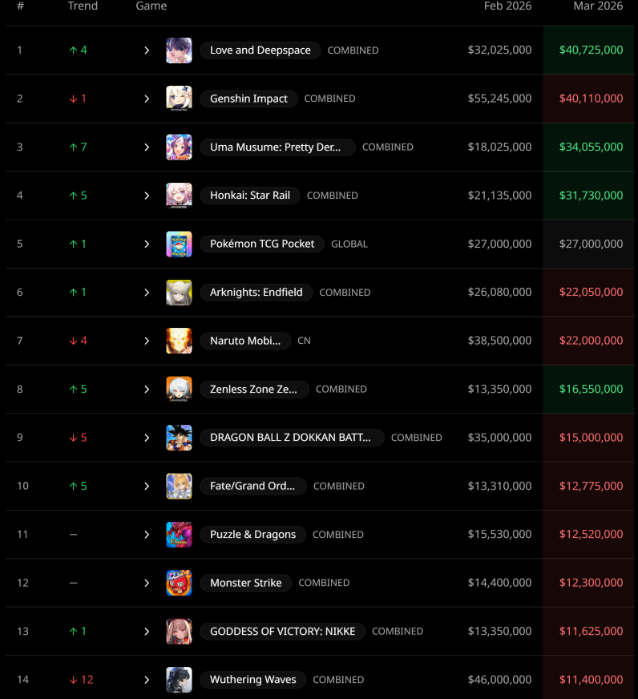The width and height of the screenshot is (638, 699).
Task: Click the down 12 trend for Wuthering Waves
Action: (x=81, y=680)
